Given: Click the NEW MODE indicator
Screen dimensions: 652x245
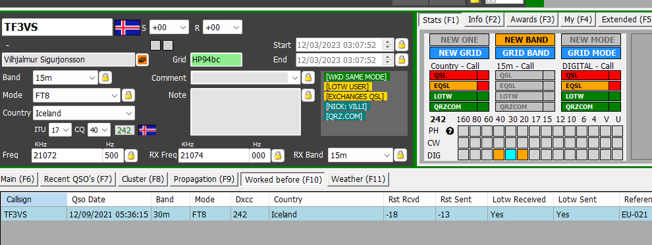Looking at the screenshot, I should [x=591, y=40].
